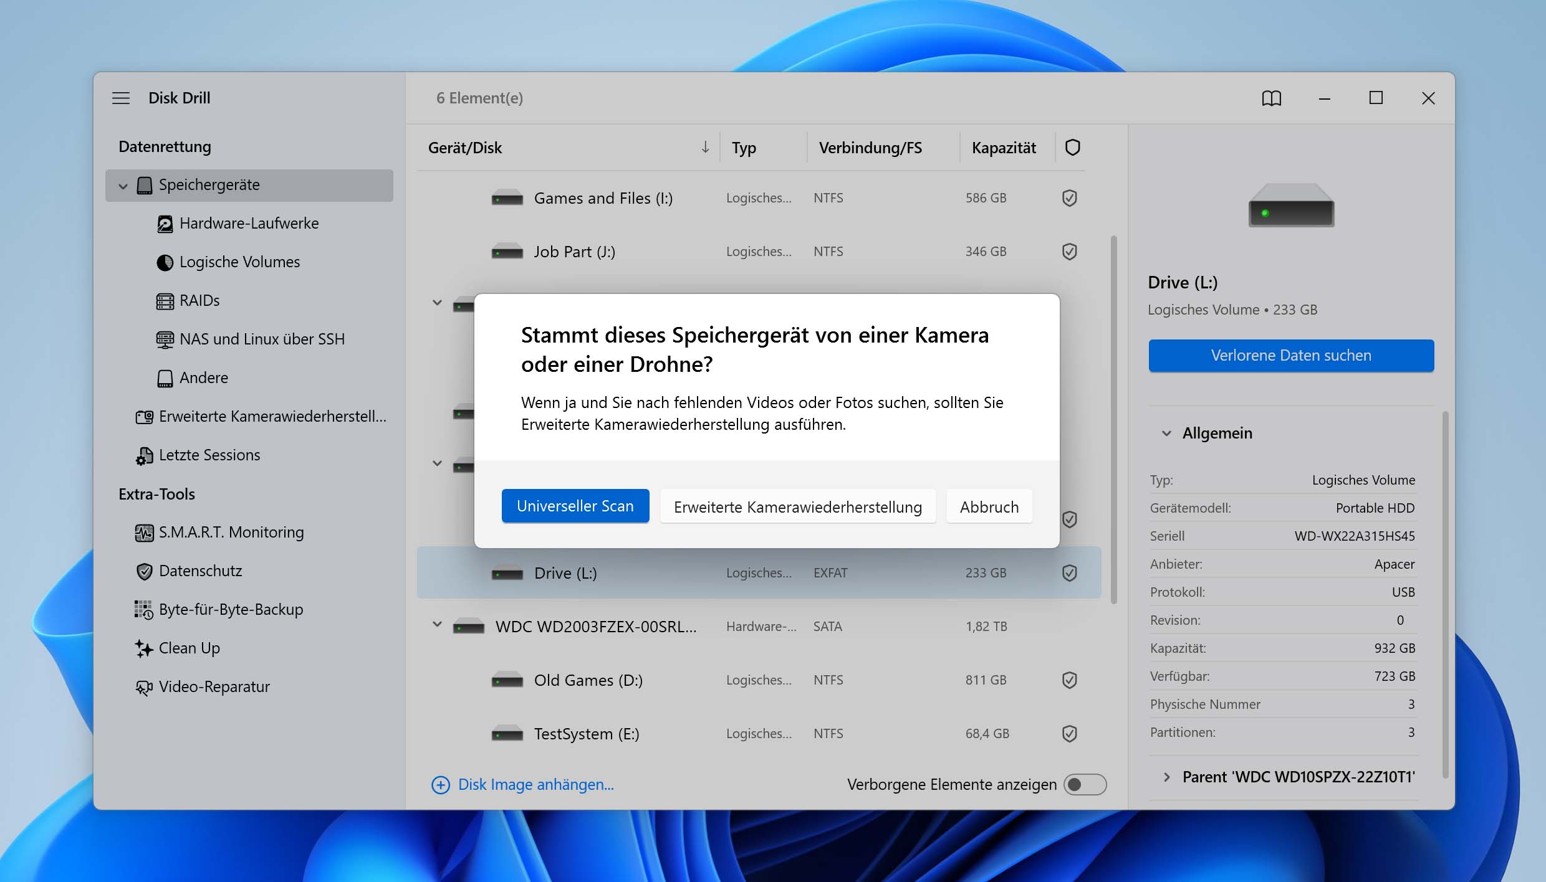Click Abbruch to cancel the dialog
This screenshot has height=882, width=1546.
[989, 507]
